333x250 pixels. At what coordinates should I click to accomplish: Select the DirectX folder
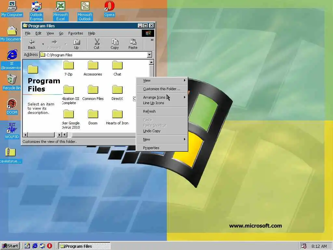[x=117, y=93]
